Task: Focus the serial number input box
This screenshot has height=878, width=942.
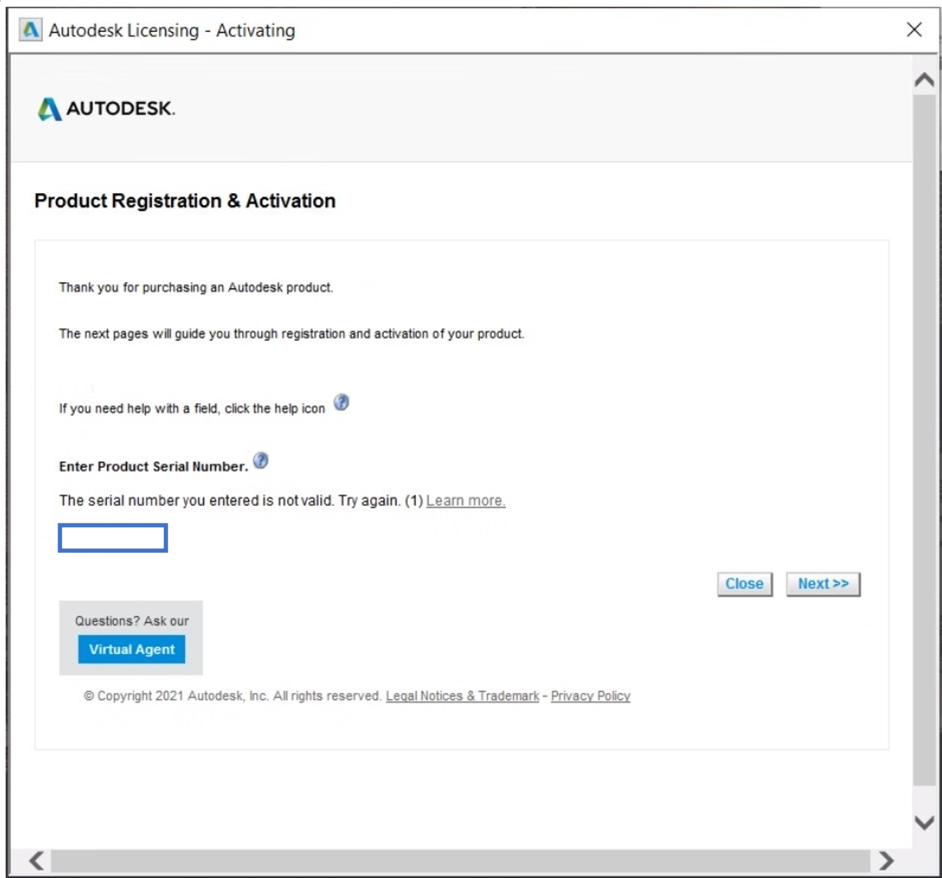Action: point(113,538)
